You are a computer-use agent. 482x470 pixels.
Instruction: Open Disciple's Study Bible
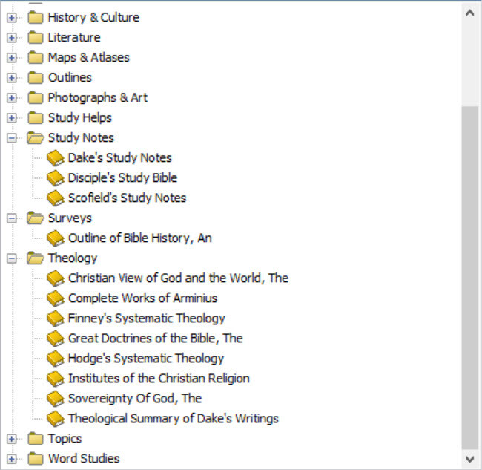122,178
